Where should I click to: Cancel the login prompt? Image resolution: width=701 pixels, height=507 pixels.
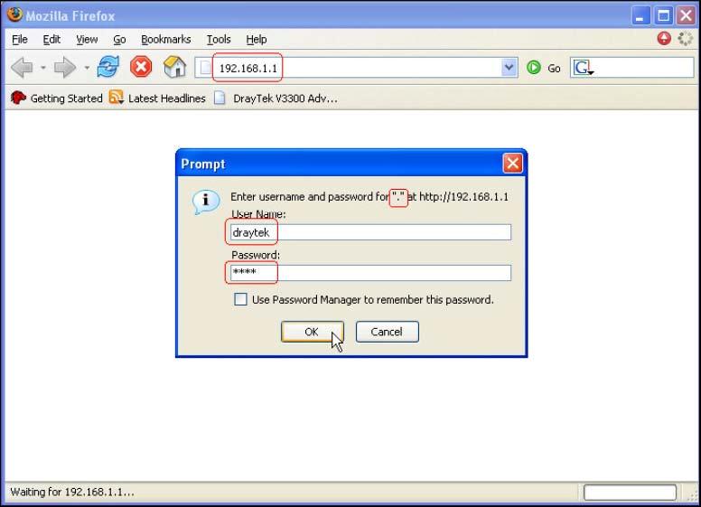[x=387, y=332]
